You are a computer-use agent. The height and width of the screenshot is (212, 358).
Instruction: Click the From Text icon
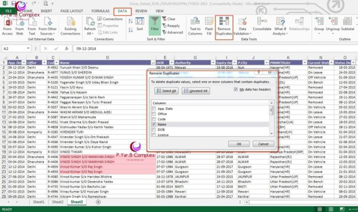[32, 22]
